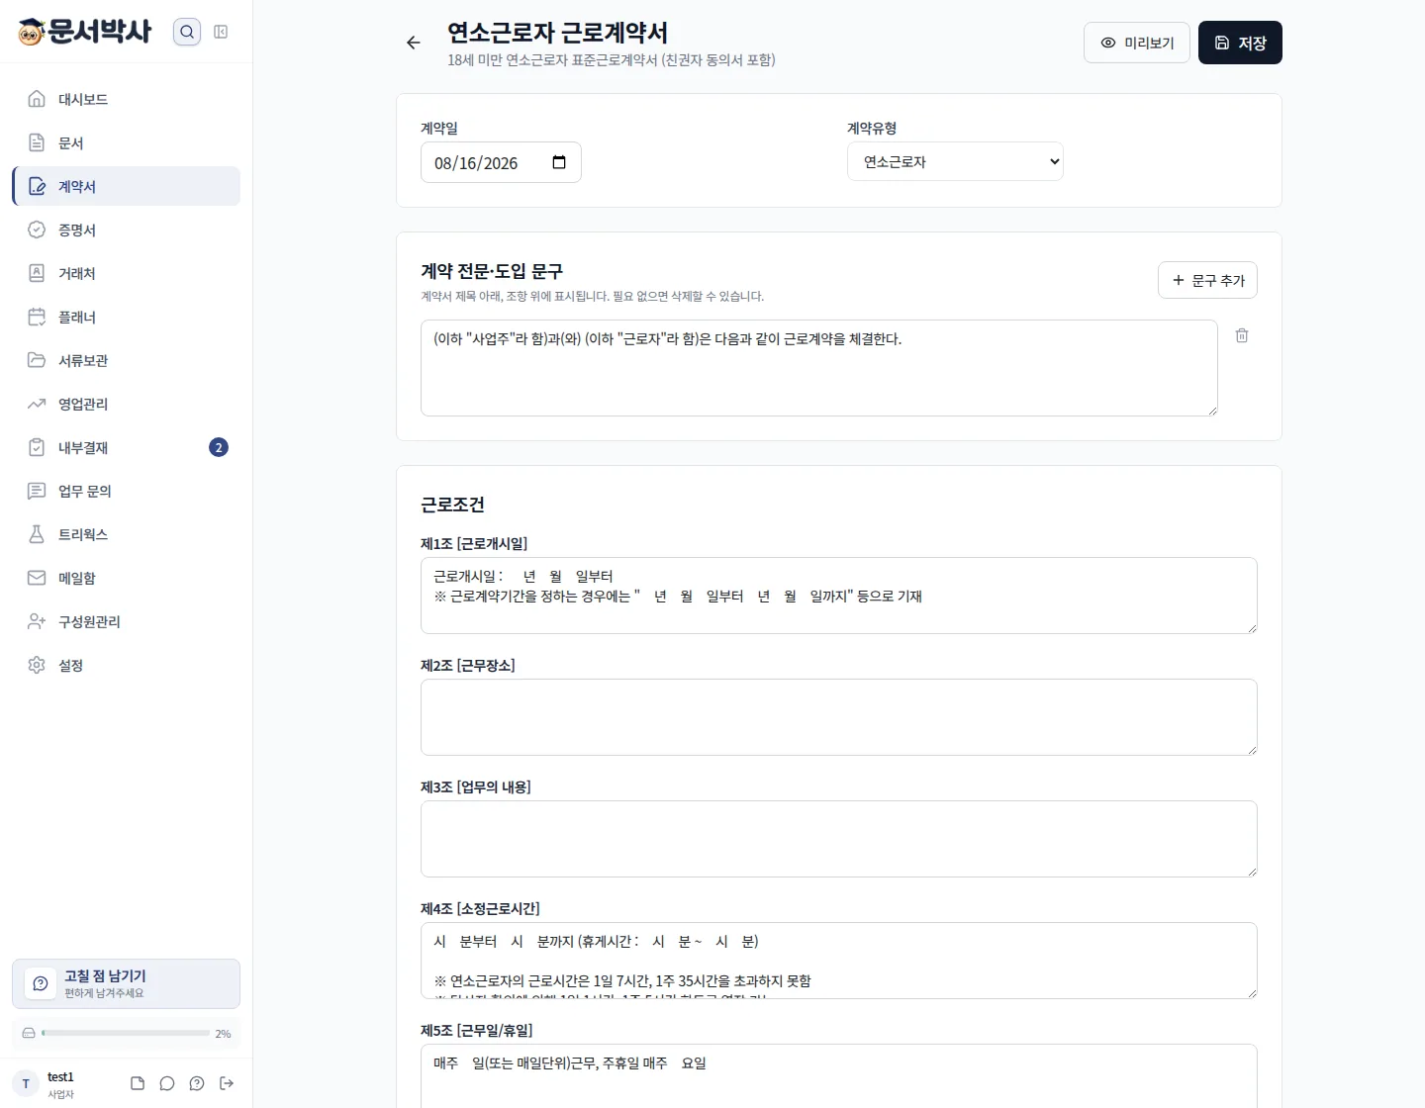
Task: Open the 거래처 menu item
Action: coord(127,273)
